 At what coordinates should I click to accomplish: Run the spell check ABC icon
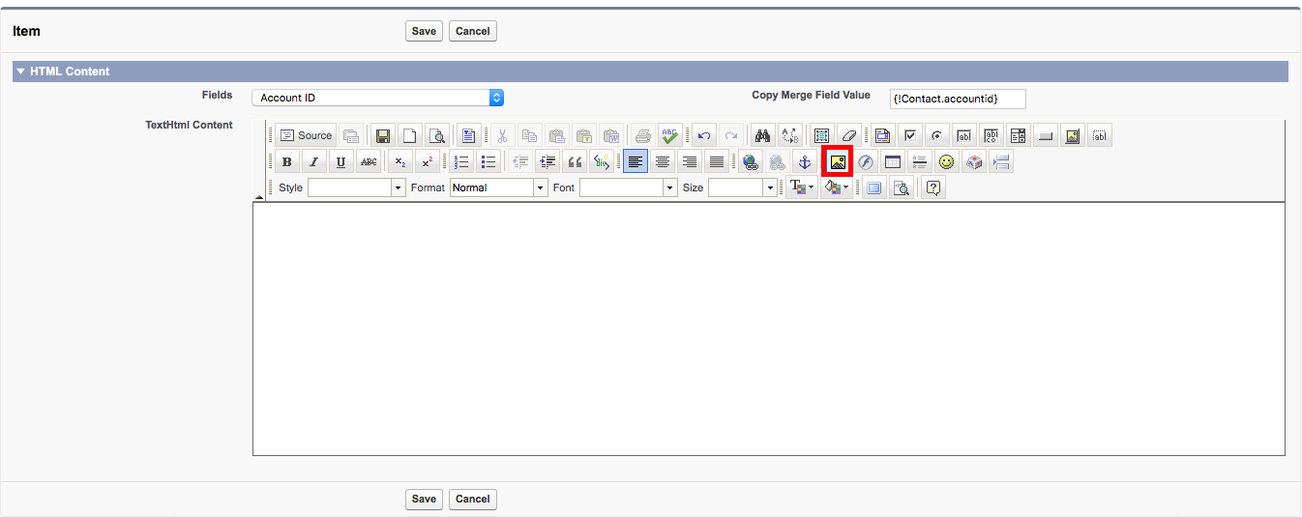pyautogui.click(x=670, y=135)
